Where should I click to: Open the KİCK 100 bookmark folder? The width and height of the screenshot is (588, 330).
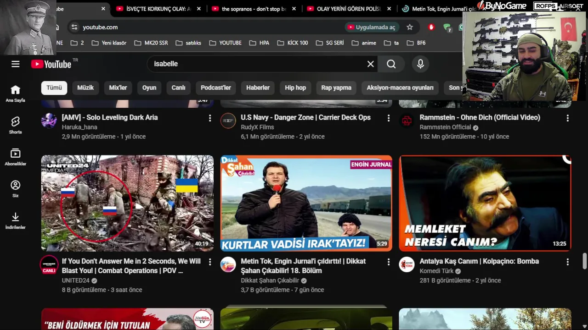[x=293, y=43]
